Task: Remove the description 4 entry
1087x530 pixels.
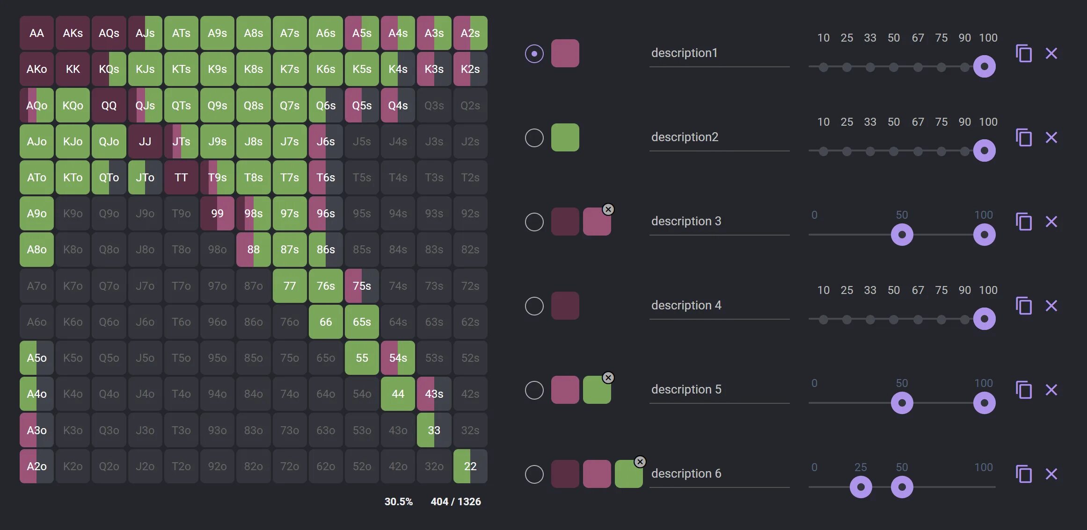Action: click(1051, 306)
